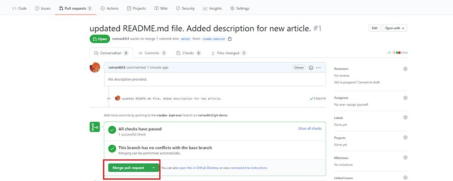Open the 'Open with' dropdown
453x181 pixels.
(x=395, y=28)
